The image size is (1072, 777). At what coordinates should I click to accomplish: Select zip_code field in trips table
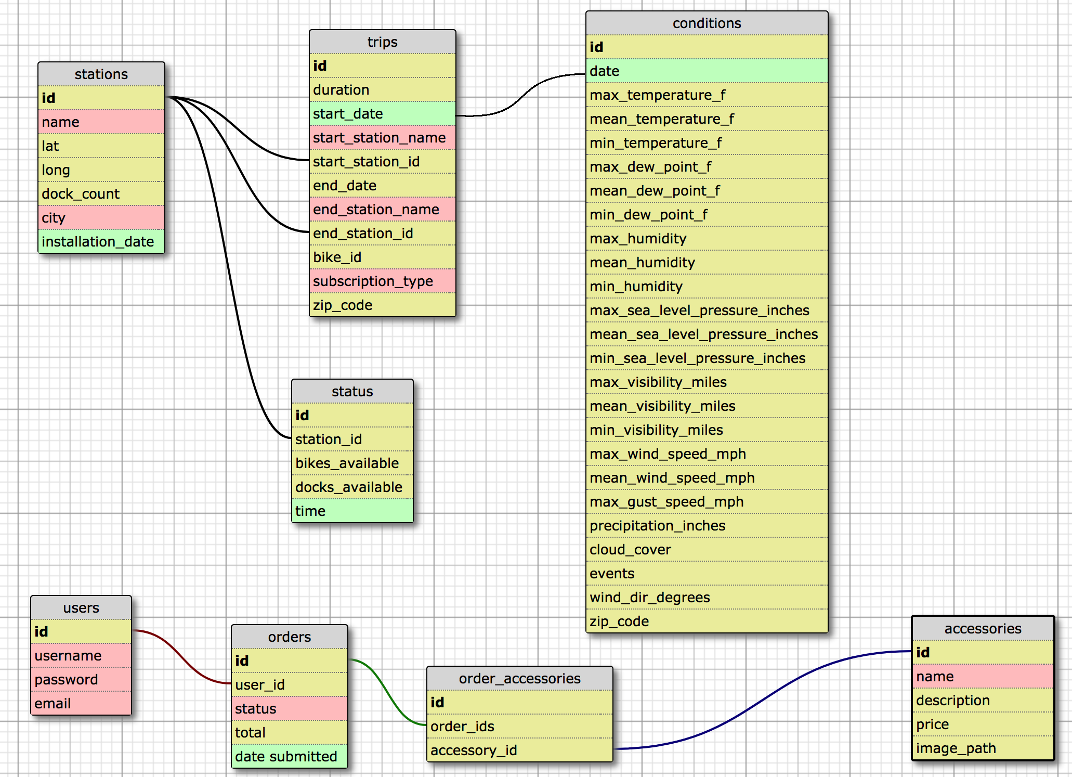(383, 305)
